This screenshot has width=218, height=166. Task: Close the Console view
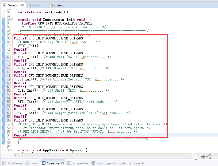point(63,163)
